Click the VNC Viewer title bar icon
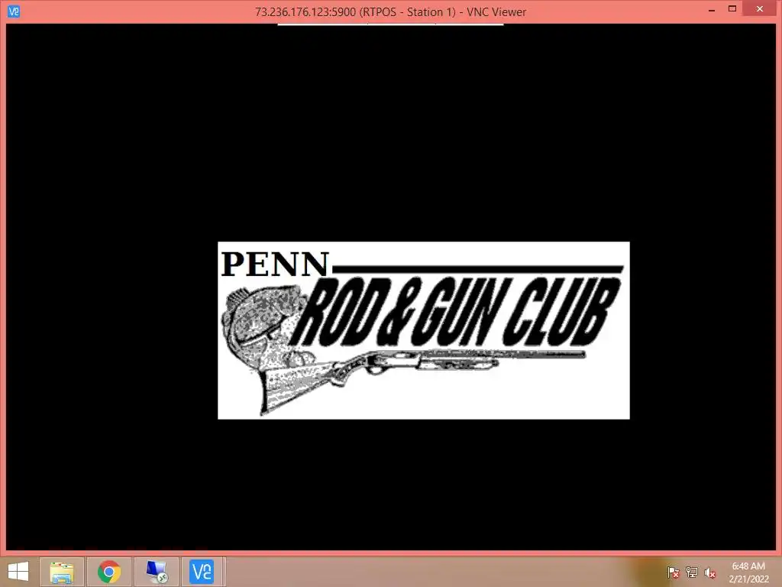782x587 pixels. pyautogui.click(x=14, y=11)
